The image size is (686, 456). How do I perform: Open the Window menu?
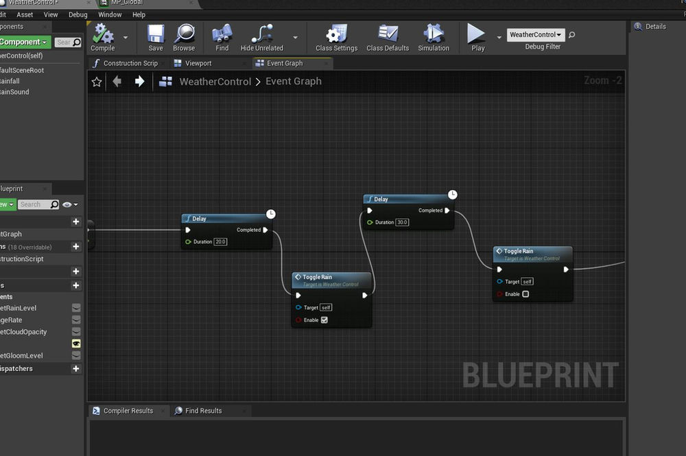[x=110, y=14]
